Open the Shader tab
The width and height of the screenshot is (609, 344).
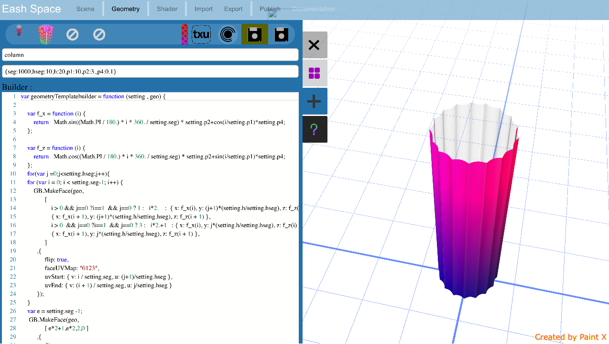coord(167,9)
